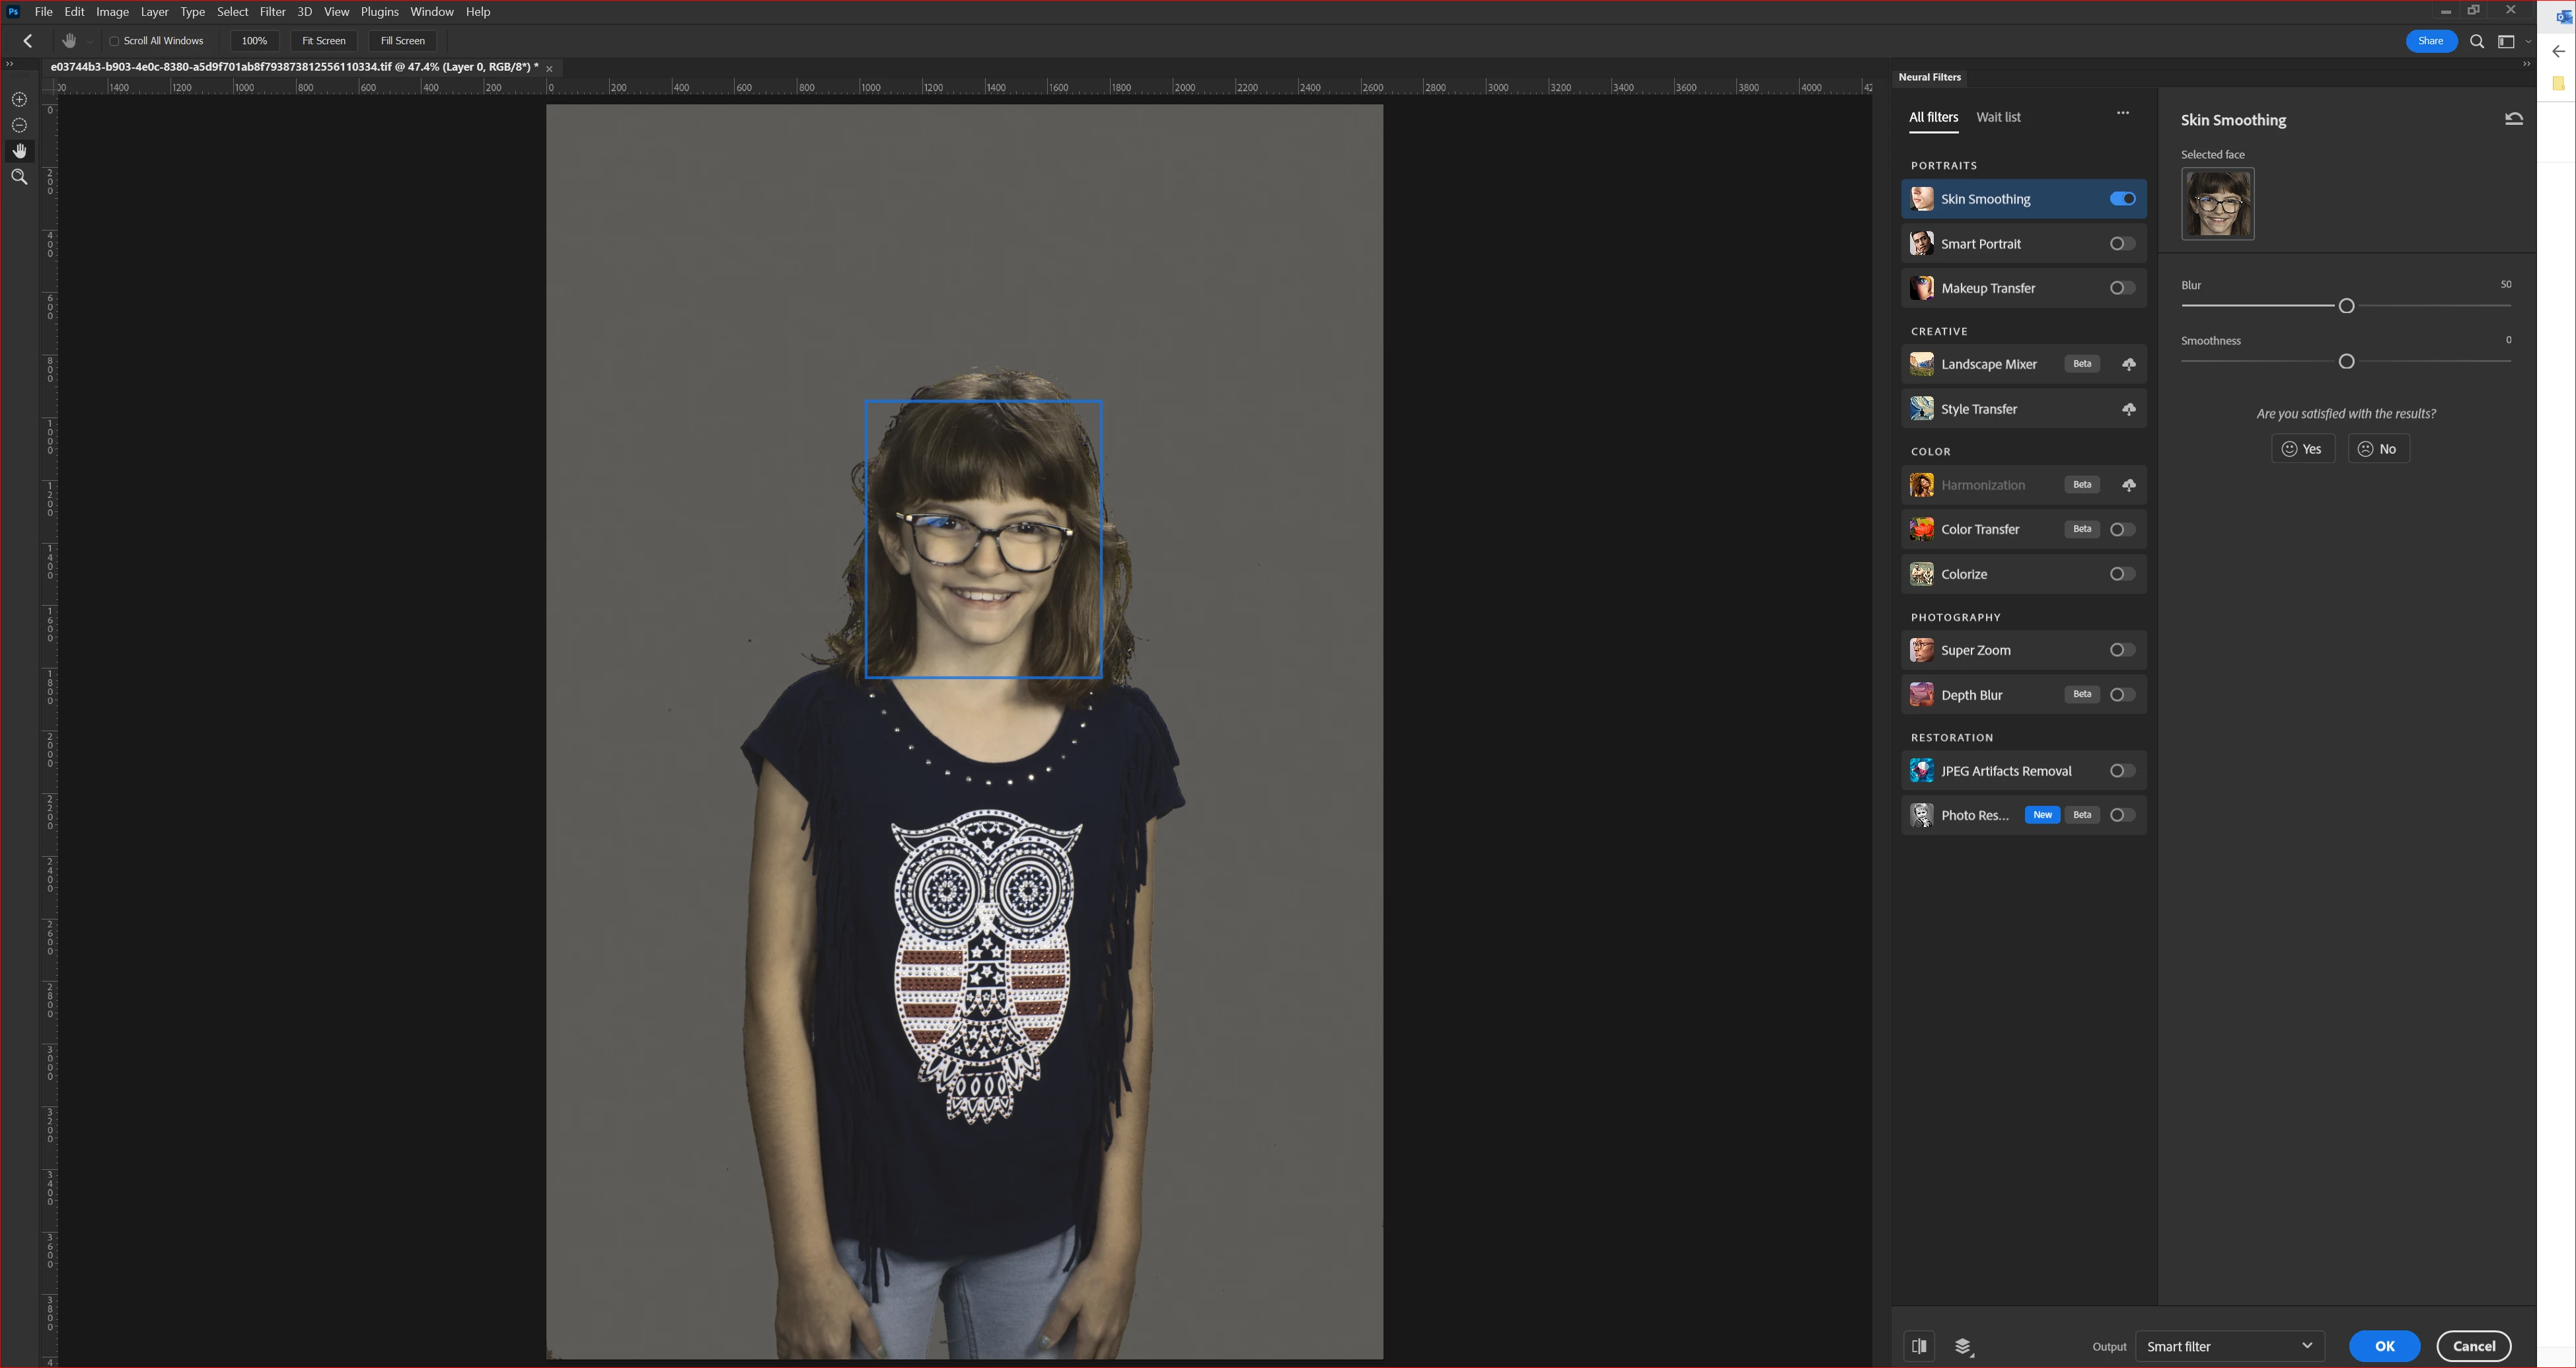
Task: Open the Filter menu
Action: (272, 12)
